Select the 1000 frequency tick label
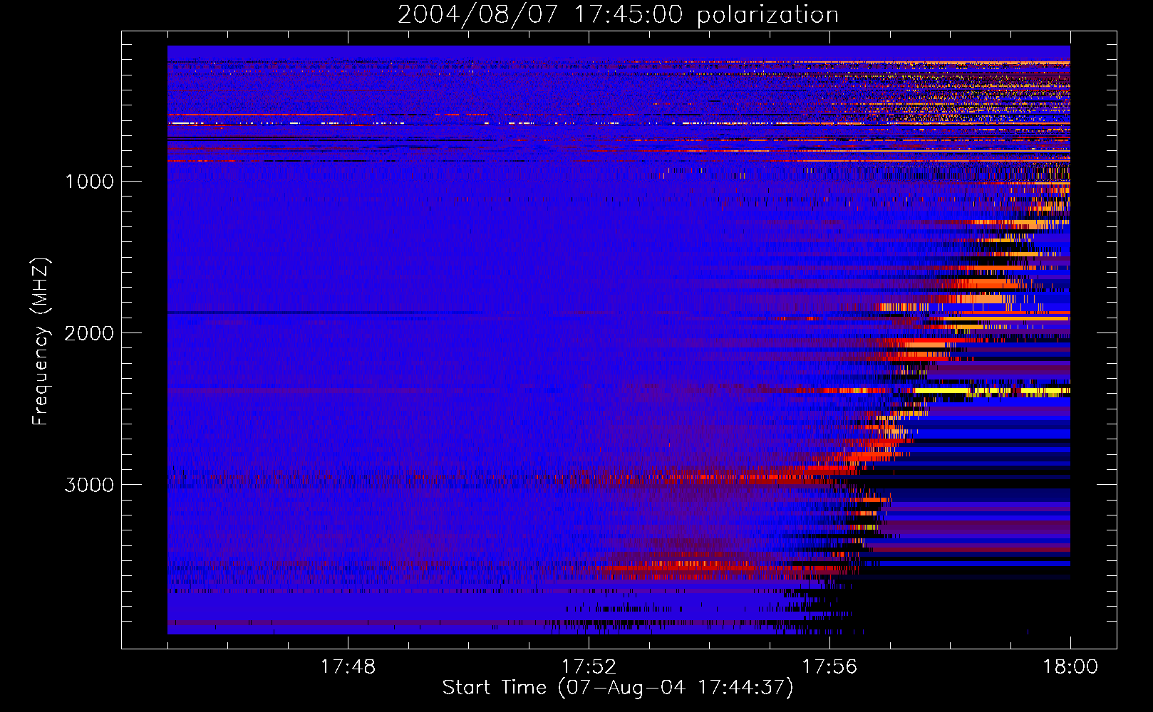Screen dimensions: 1153x712 pyautogui.click(x=90, y=182)
